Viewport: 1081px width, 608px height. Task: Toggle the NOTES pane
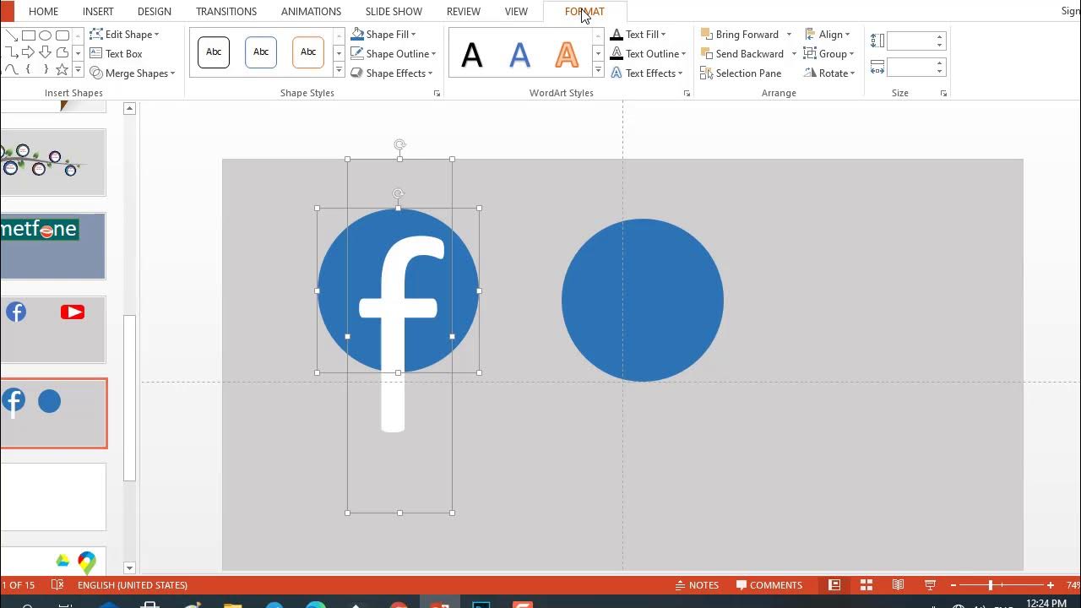(697, 584)
